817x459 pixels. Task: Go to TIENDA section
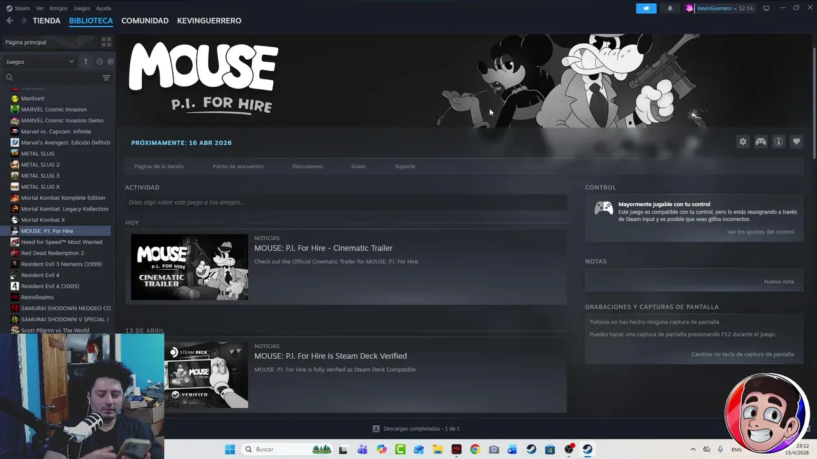(47, 20)
